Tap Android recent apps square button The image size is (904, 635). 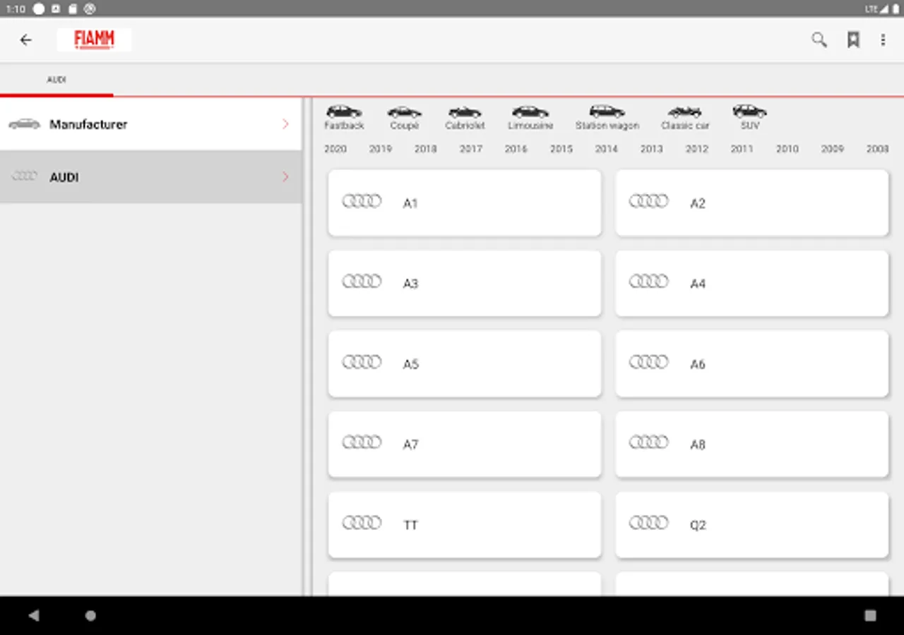[x=870, y=615]
